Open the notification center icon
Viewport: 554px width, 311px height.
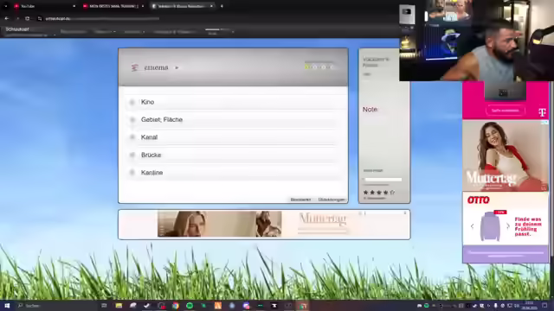(x=544, y=306)
